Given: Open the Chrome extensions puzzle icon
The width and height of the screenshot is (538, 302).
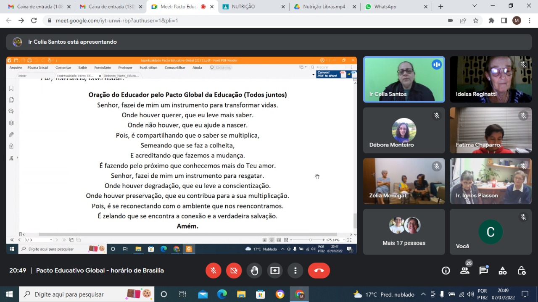Looking at the screenshot, I should 491,21.
